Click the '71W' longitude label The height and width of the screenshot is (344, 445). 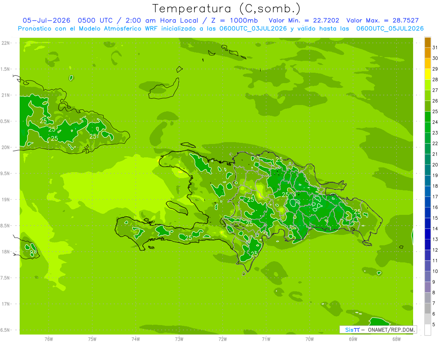(266, 339)
